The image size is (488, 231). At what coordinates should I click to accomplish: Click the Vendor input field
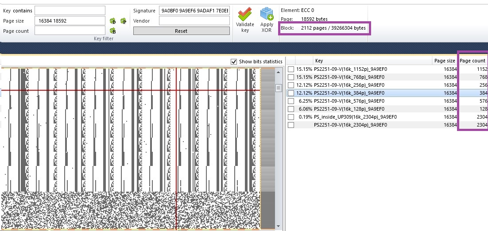click(194, 21)
